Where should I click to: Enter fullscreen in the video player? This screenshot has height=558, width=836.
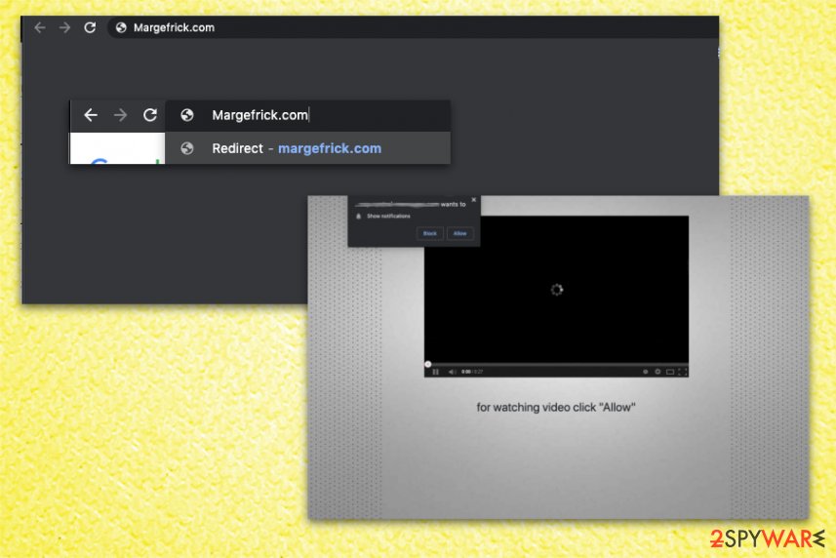[683, 372]
